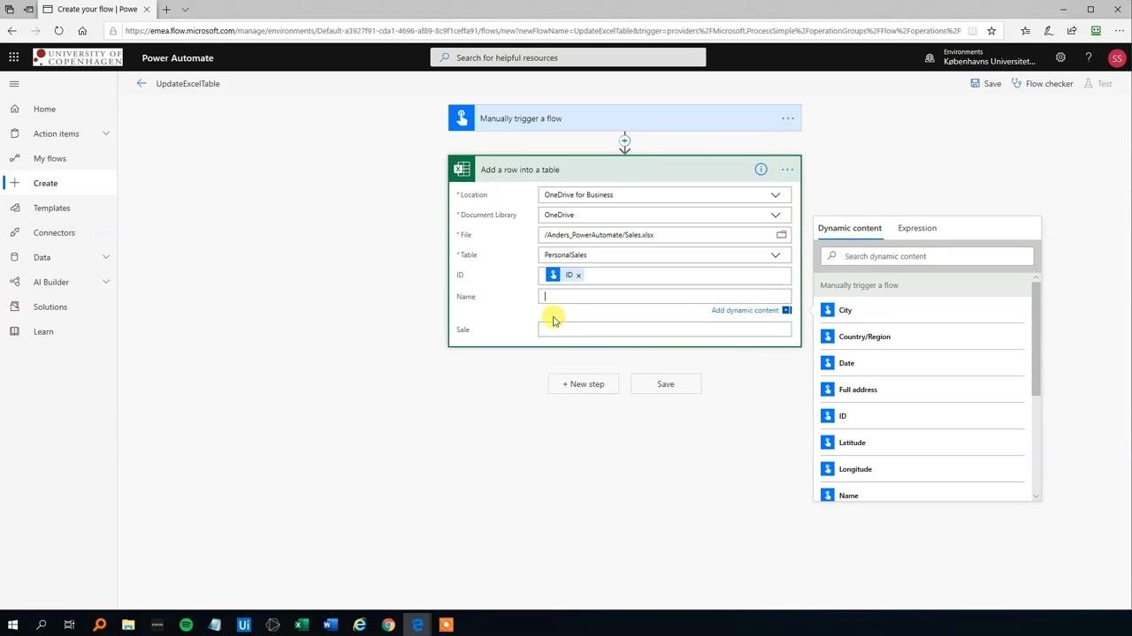Expand the Manually trigger a flow card
The height and width of the screenshot is (636, 1132).
[x=624, y=118]
